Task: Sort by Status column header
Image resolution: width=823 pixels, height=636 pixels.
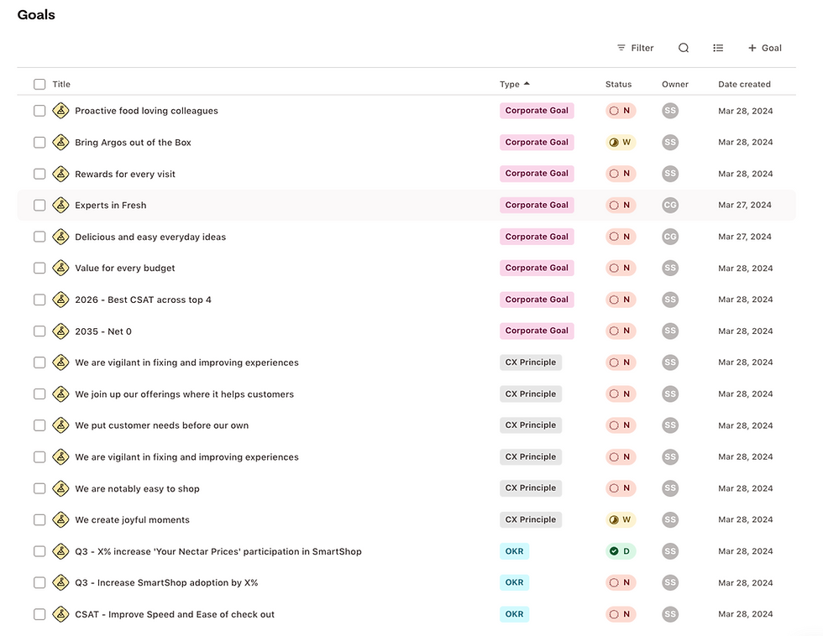Action: click(x=618, y=84)
